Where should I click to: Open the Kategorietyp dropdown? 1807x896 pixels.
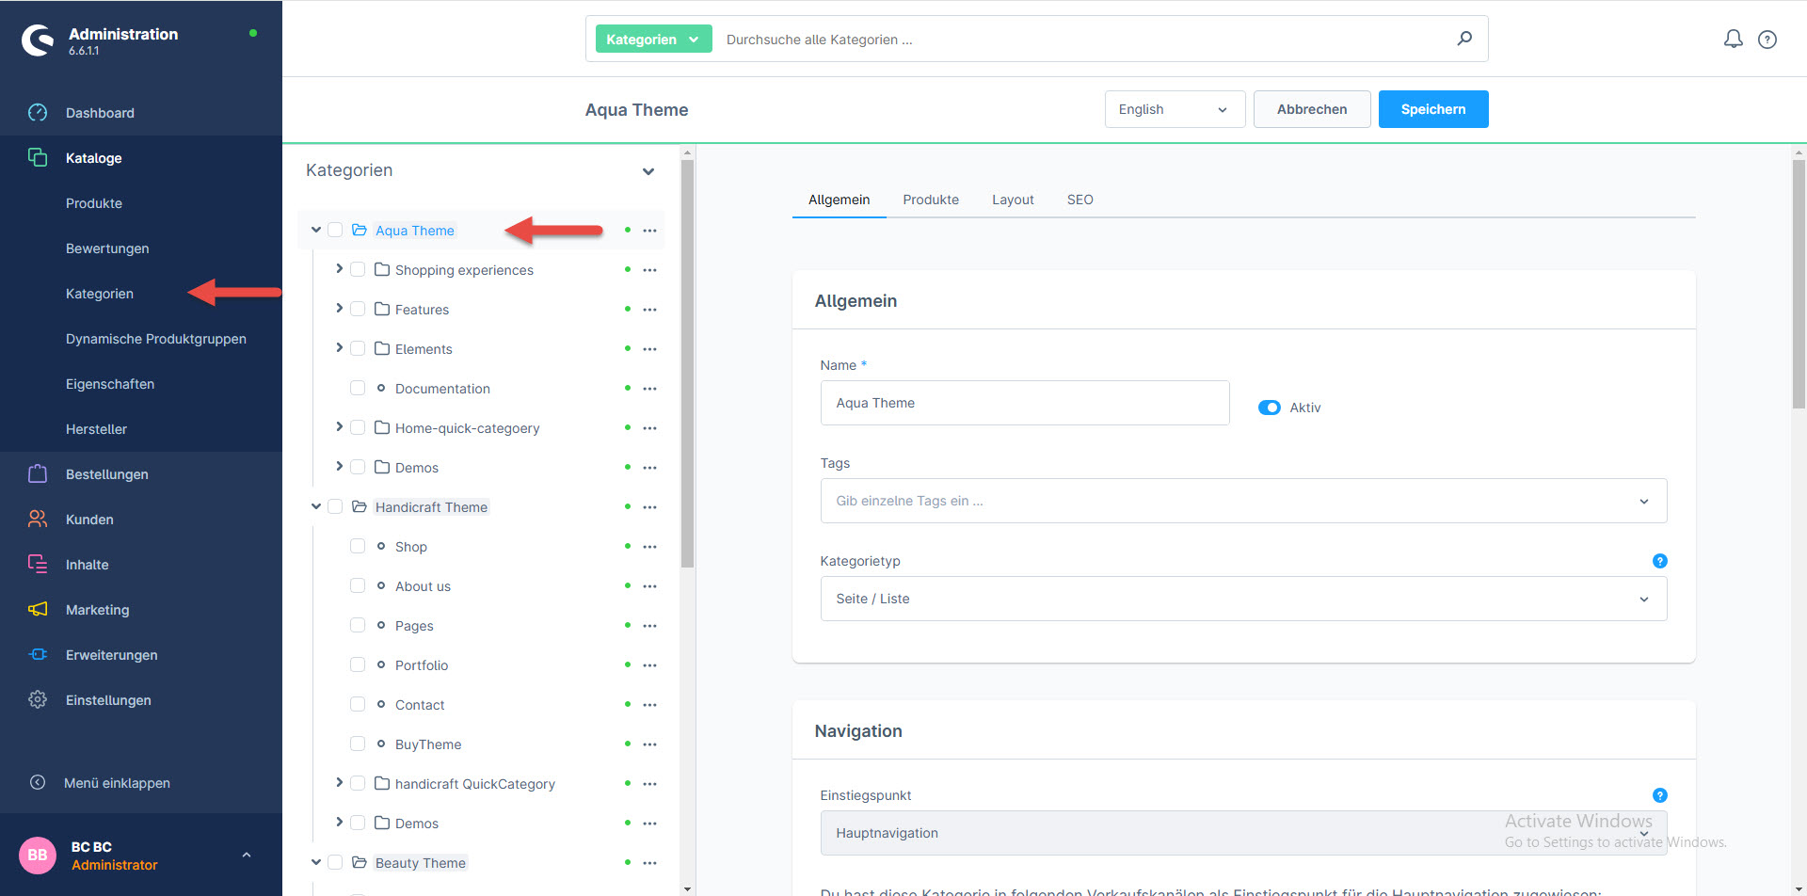click(1242, 599)
